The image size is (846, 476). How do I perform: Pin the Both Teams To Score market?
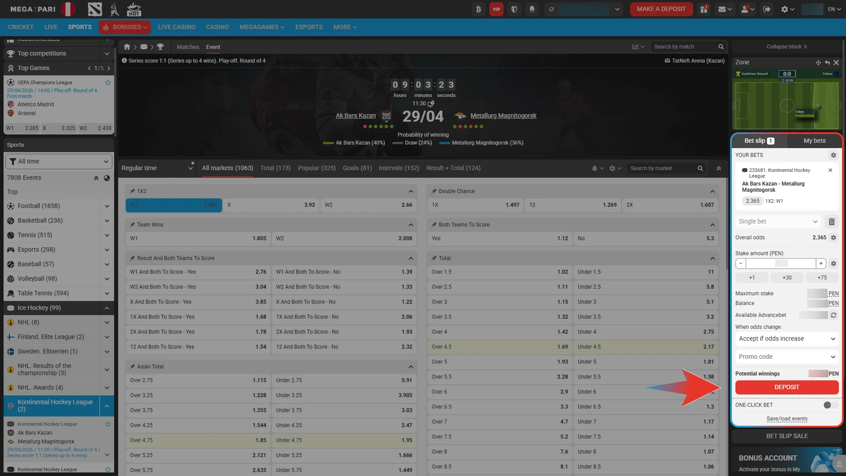click(434, 225)
